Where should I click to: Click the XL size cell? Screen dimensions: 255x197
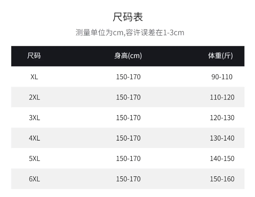point(34,77)
